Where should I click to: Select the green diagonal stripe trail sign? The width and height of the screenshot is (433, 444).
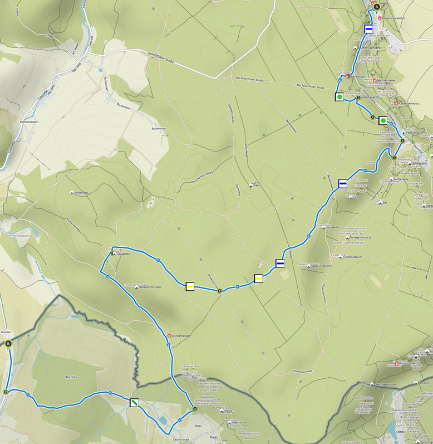click(134, 403)
